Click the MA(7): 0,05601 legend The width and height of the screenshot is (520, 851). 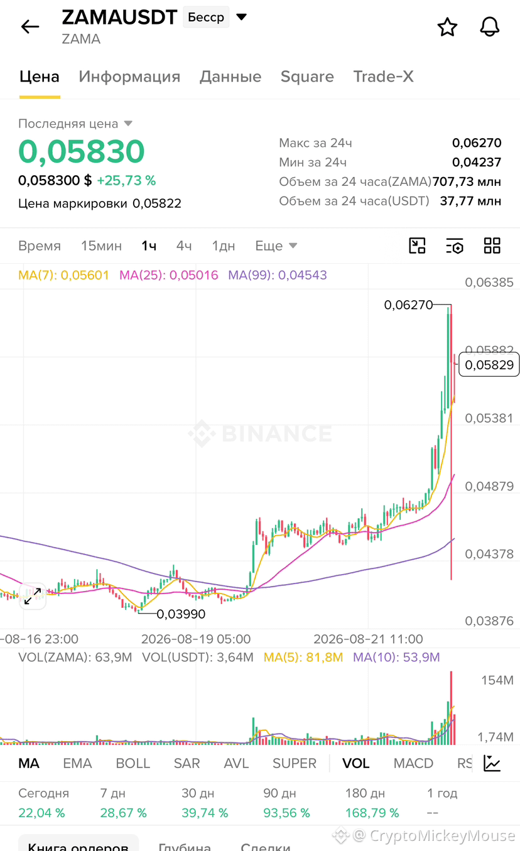point(64,275)
